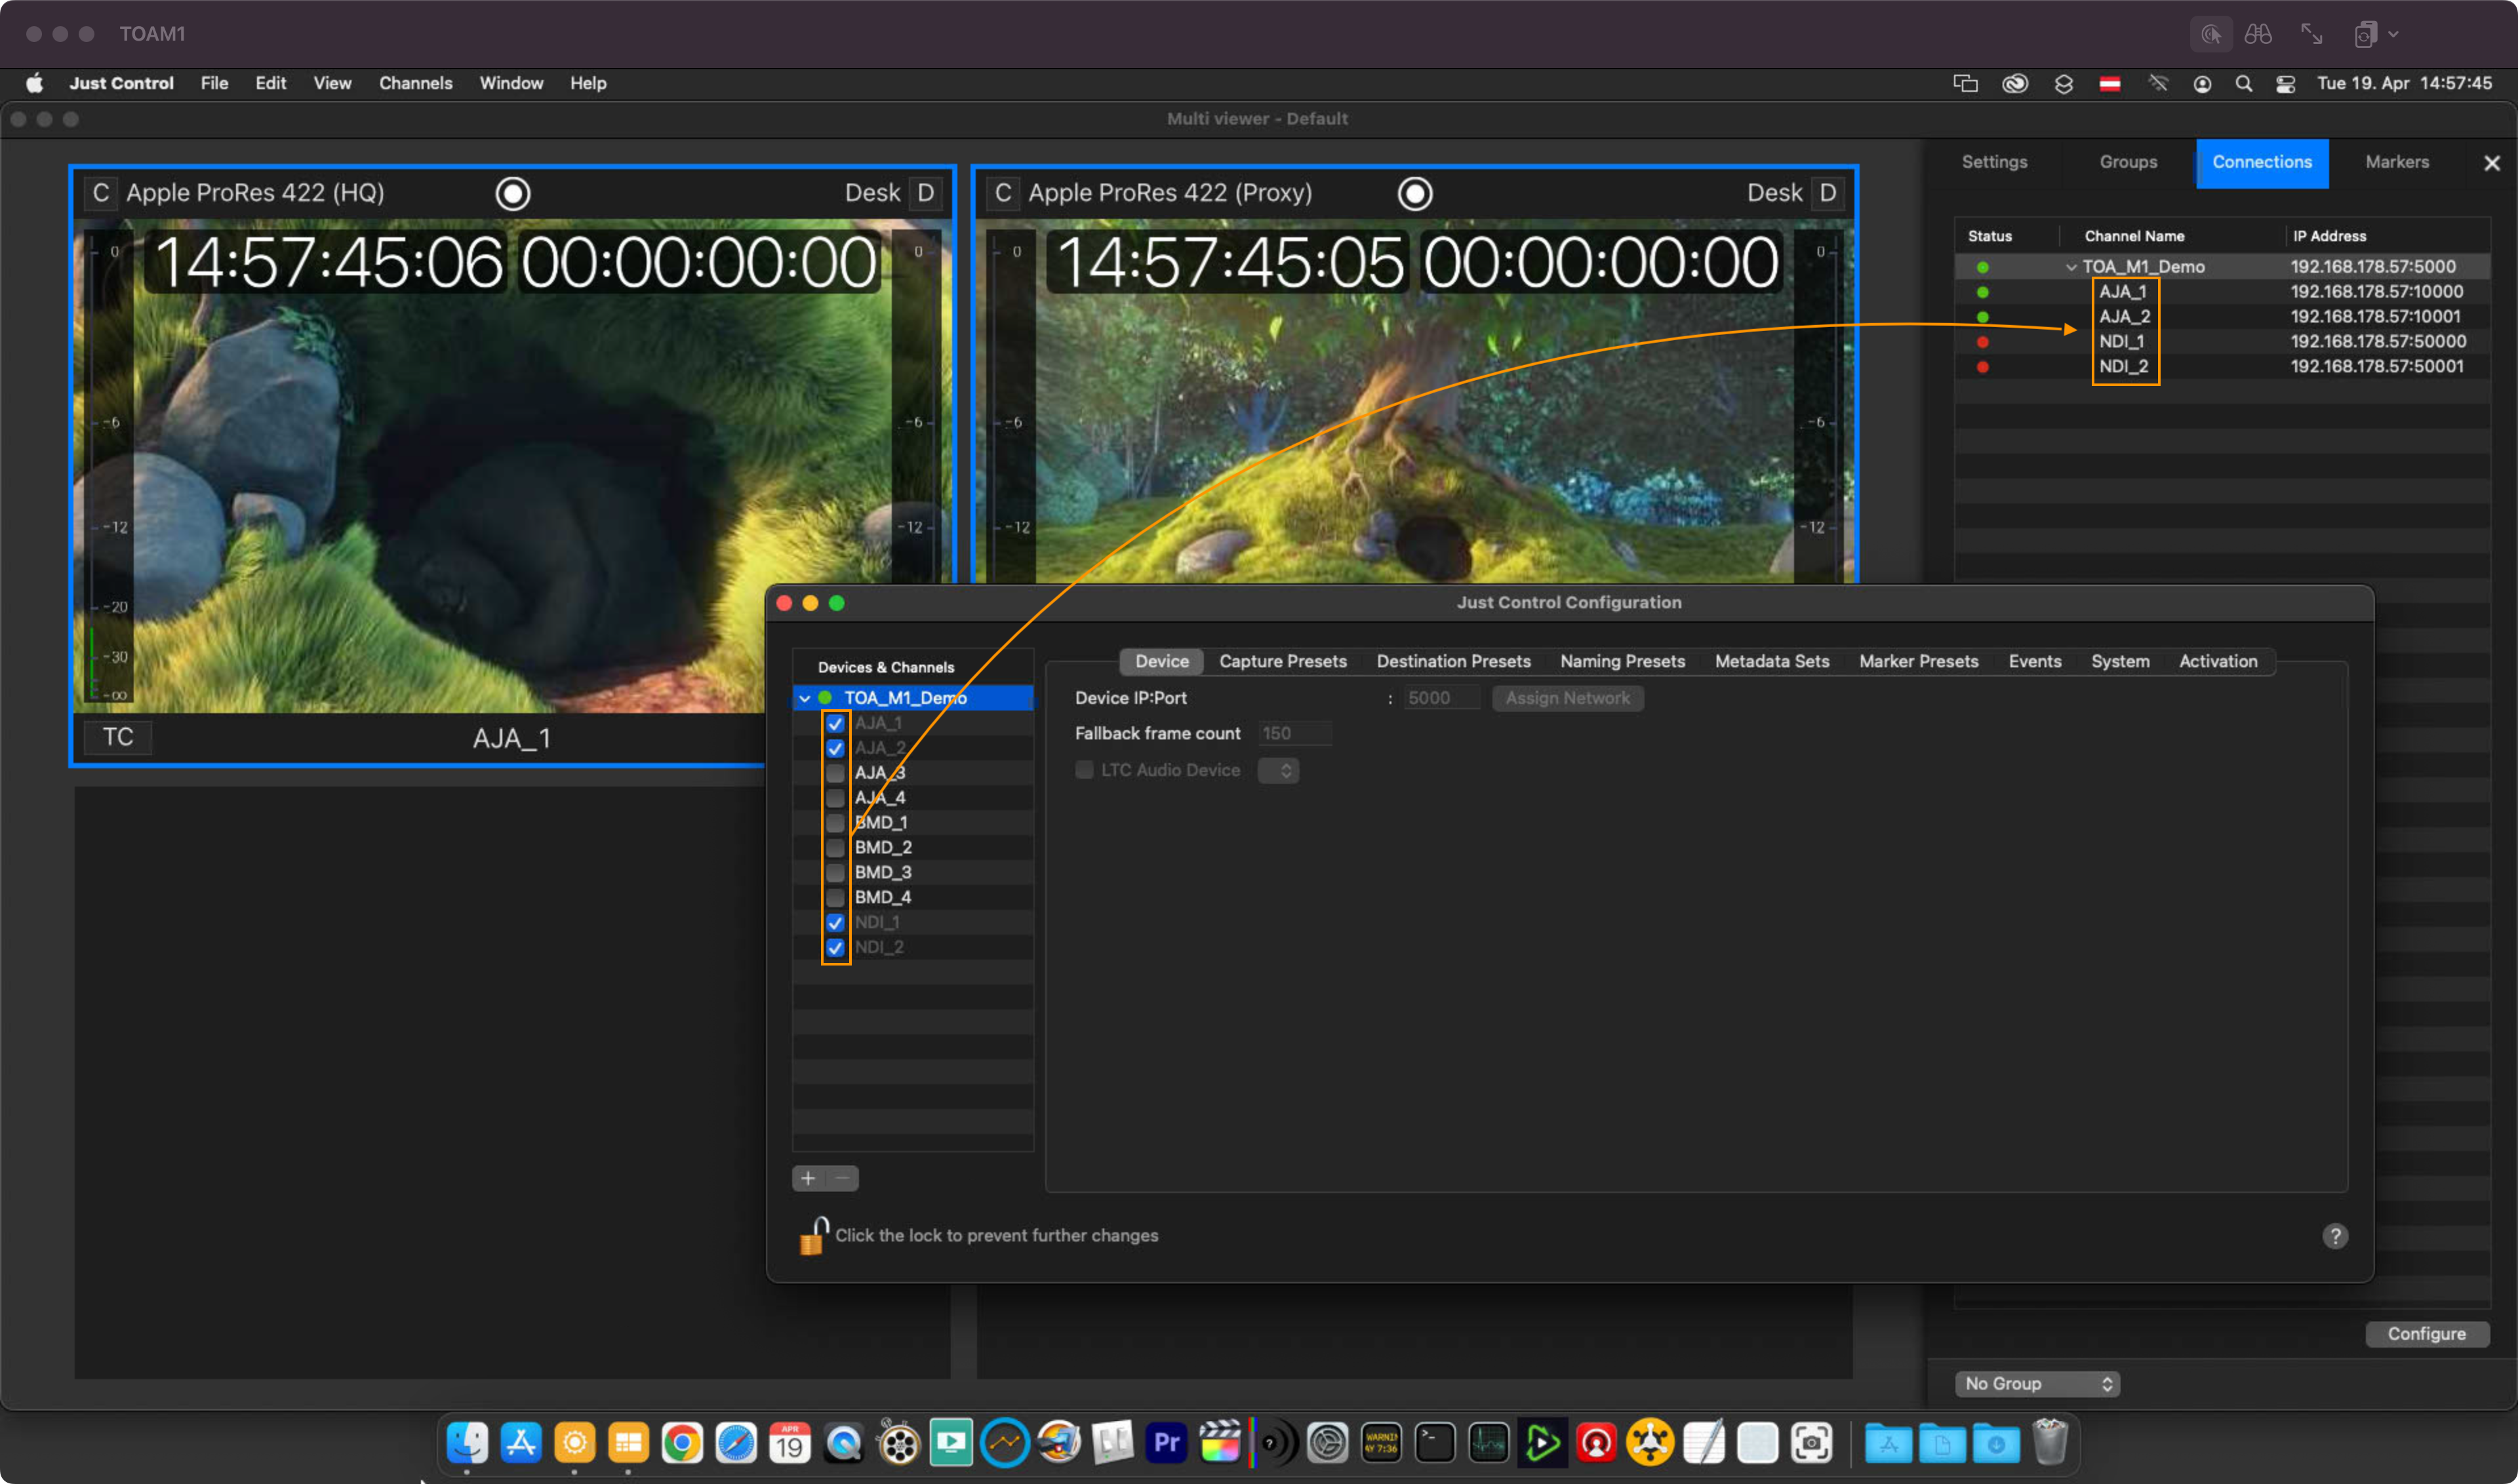The image size is (2518, 1484).
Task: Uncheck the AJA_2 channel checkbox
Action: (835, 748)
